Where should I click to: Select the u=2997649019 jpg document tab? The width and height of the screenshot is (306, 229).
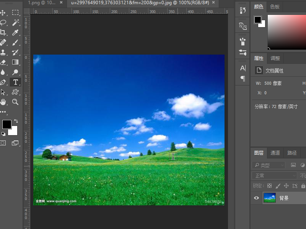click(x=140, y=3)
